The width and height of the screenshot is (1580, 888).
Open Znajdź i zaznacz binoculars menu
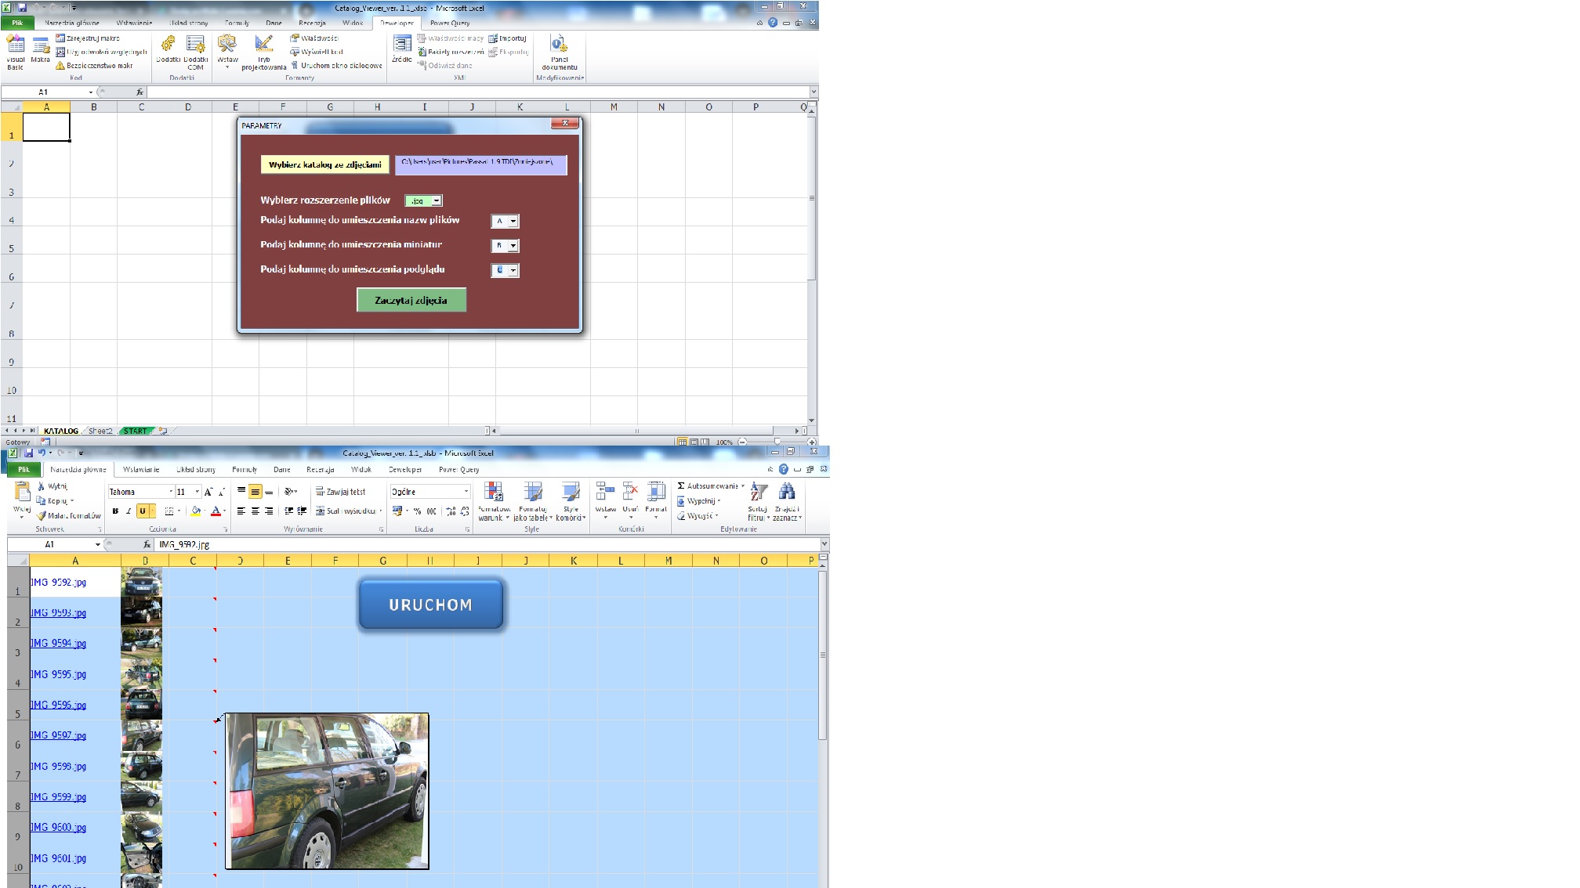(787, 502)
